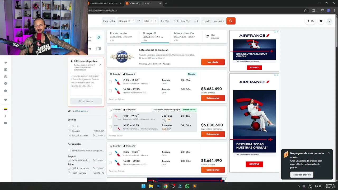
Task: Uncheck the NRT: Internacional airport filter
Action: tap(69, 168)
